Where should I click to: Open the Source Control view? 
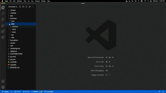[3, 19]
